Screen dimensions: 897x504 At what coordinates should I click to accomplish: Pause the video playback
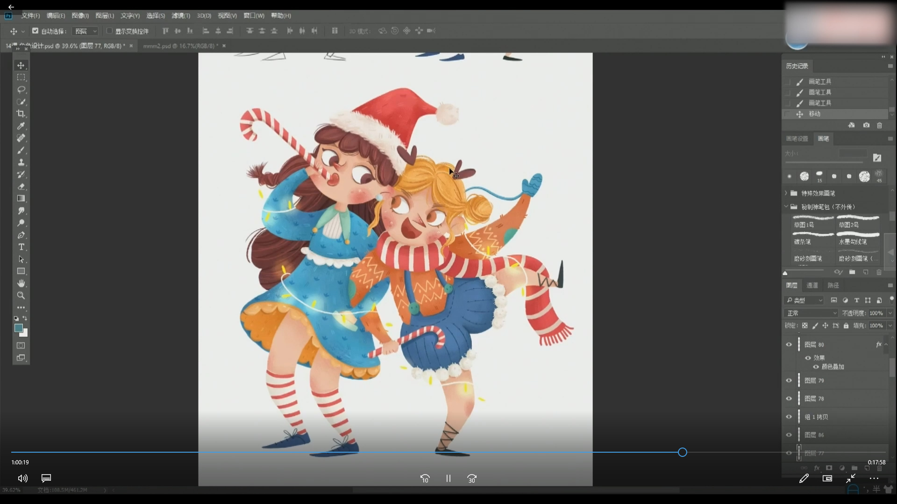tap(448, 478)
